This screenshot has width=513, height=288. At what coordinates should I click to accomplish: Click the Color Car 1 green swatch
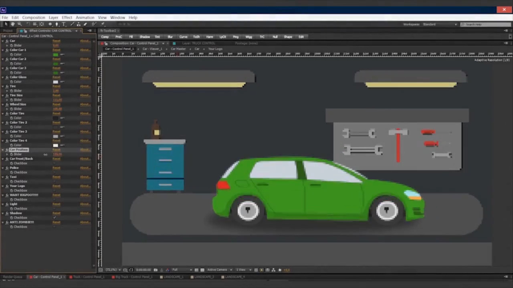[55, 54]
